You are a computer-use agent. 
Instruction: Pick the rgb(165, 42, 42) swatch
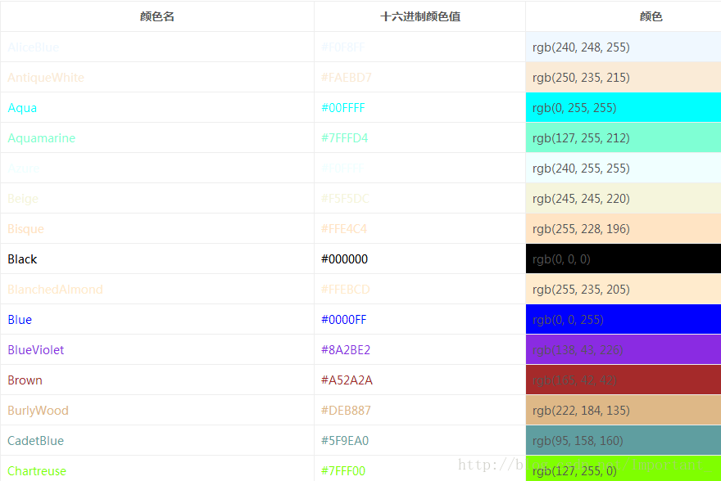pyautogui.click(x=623, y=380)
